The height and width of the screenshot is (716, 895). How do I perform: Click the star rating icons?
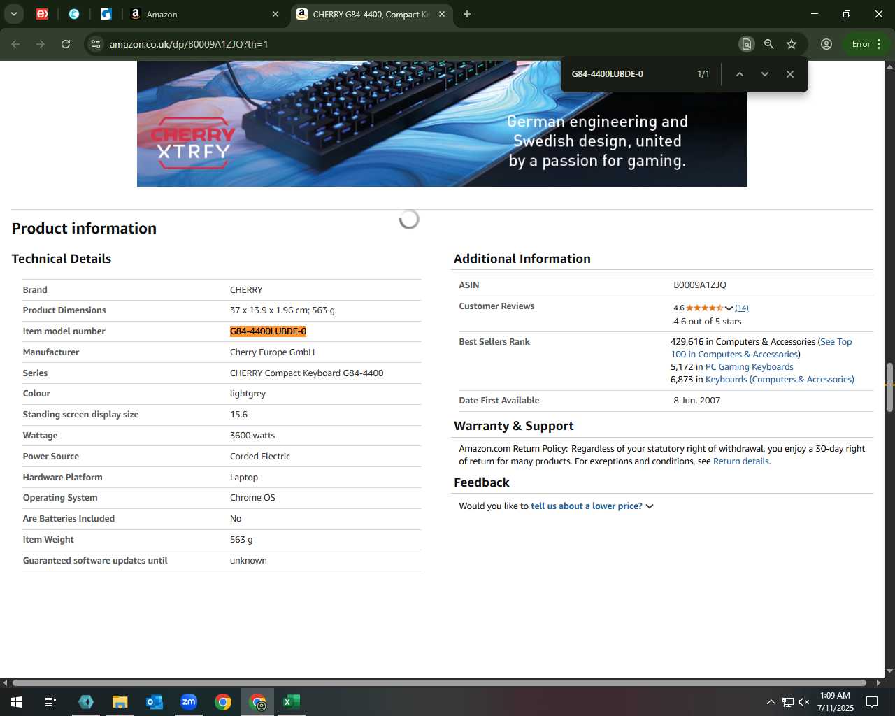tap(704, 308)
